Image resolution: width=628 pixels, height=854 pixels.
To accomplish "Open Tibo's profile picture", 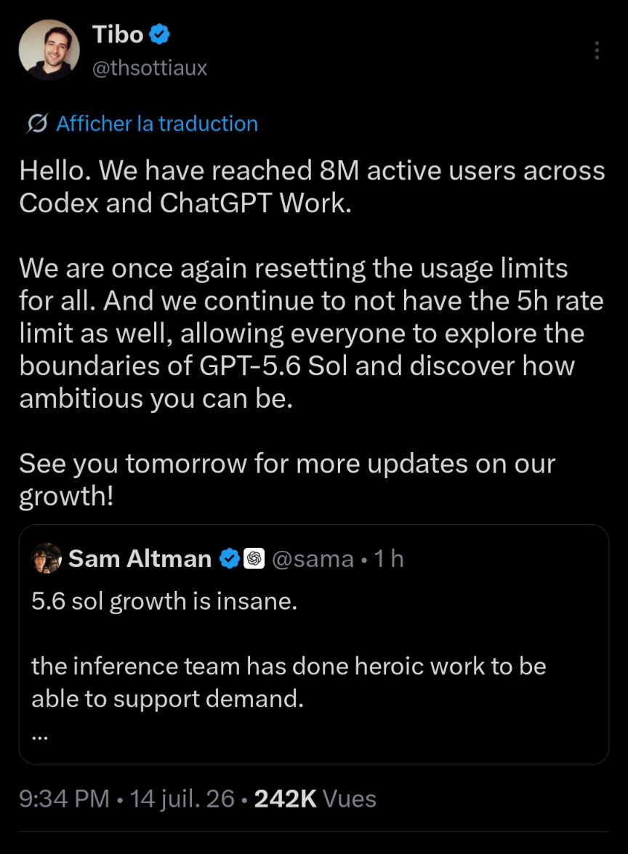I will [49, 50].
